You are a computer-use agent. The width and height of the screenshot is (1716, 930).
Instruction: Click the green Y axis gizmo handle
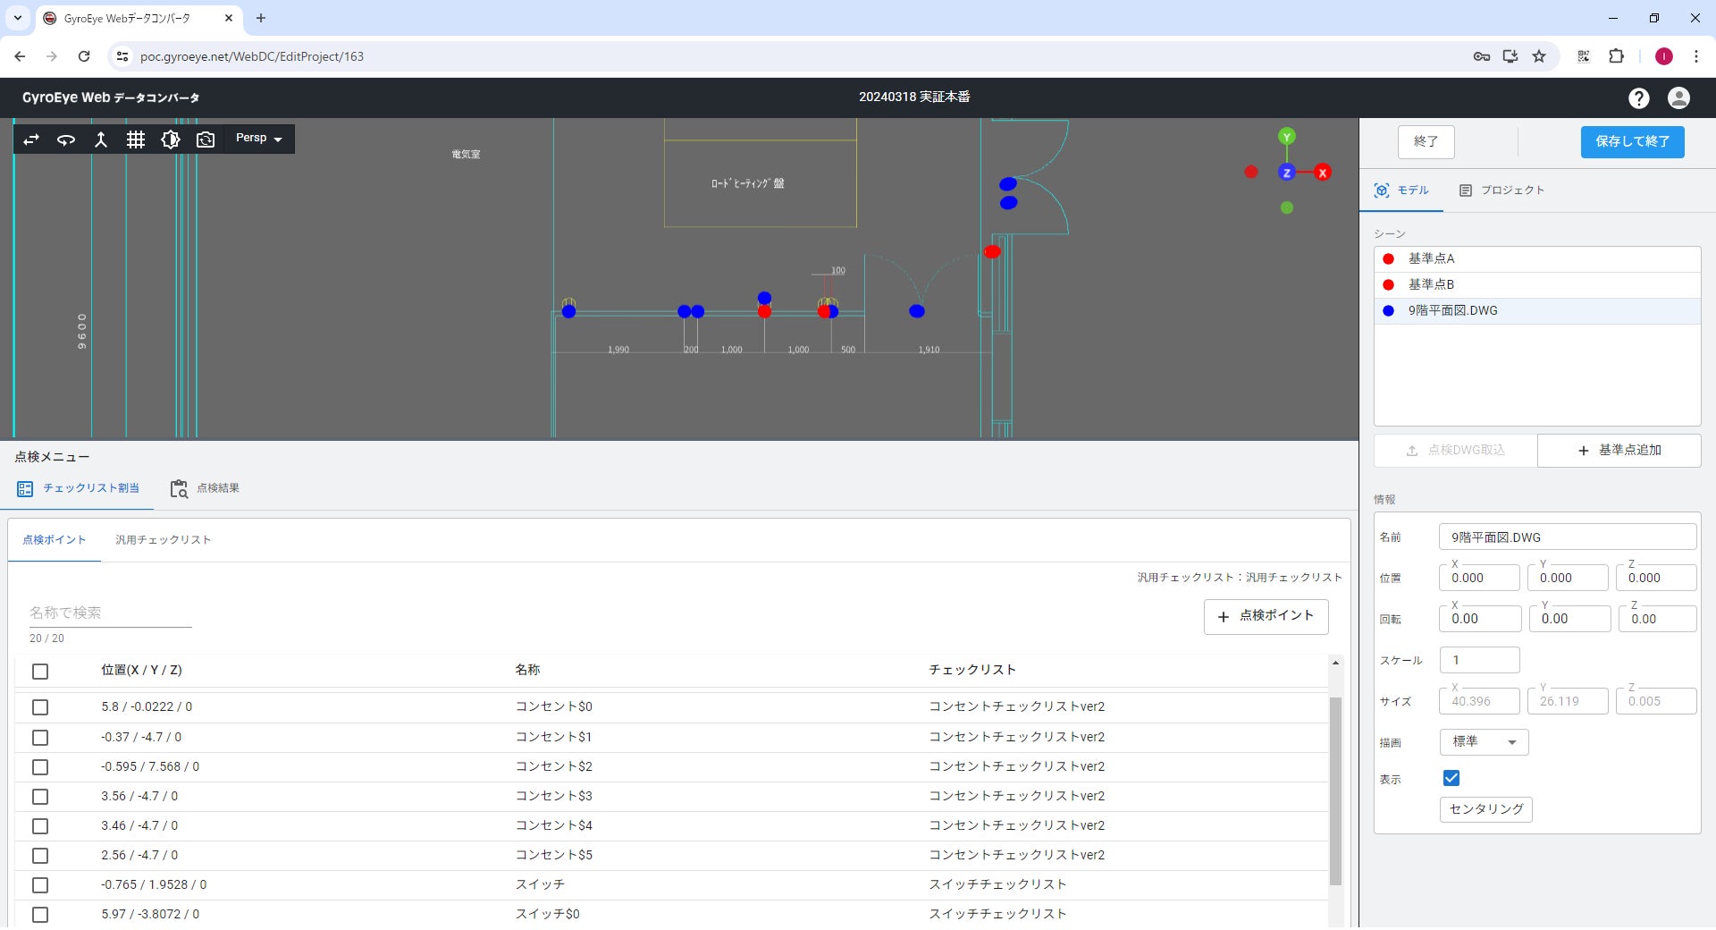coord(1287,137)
